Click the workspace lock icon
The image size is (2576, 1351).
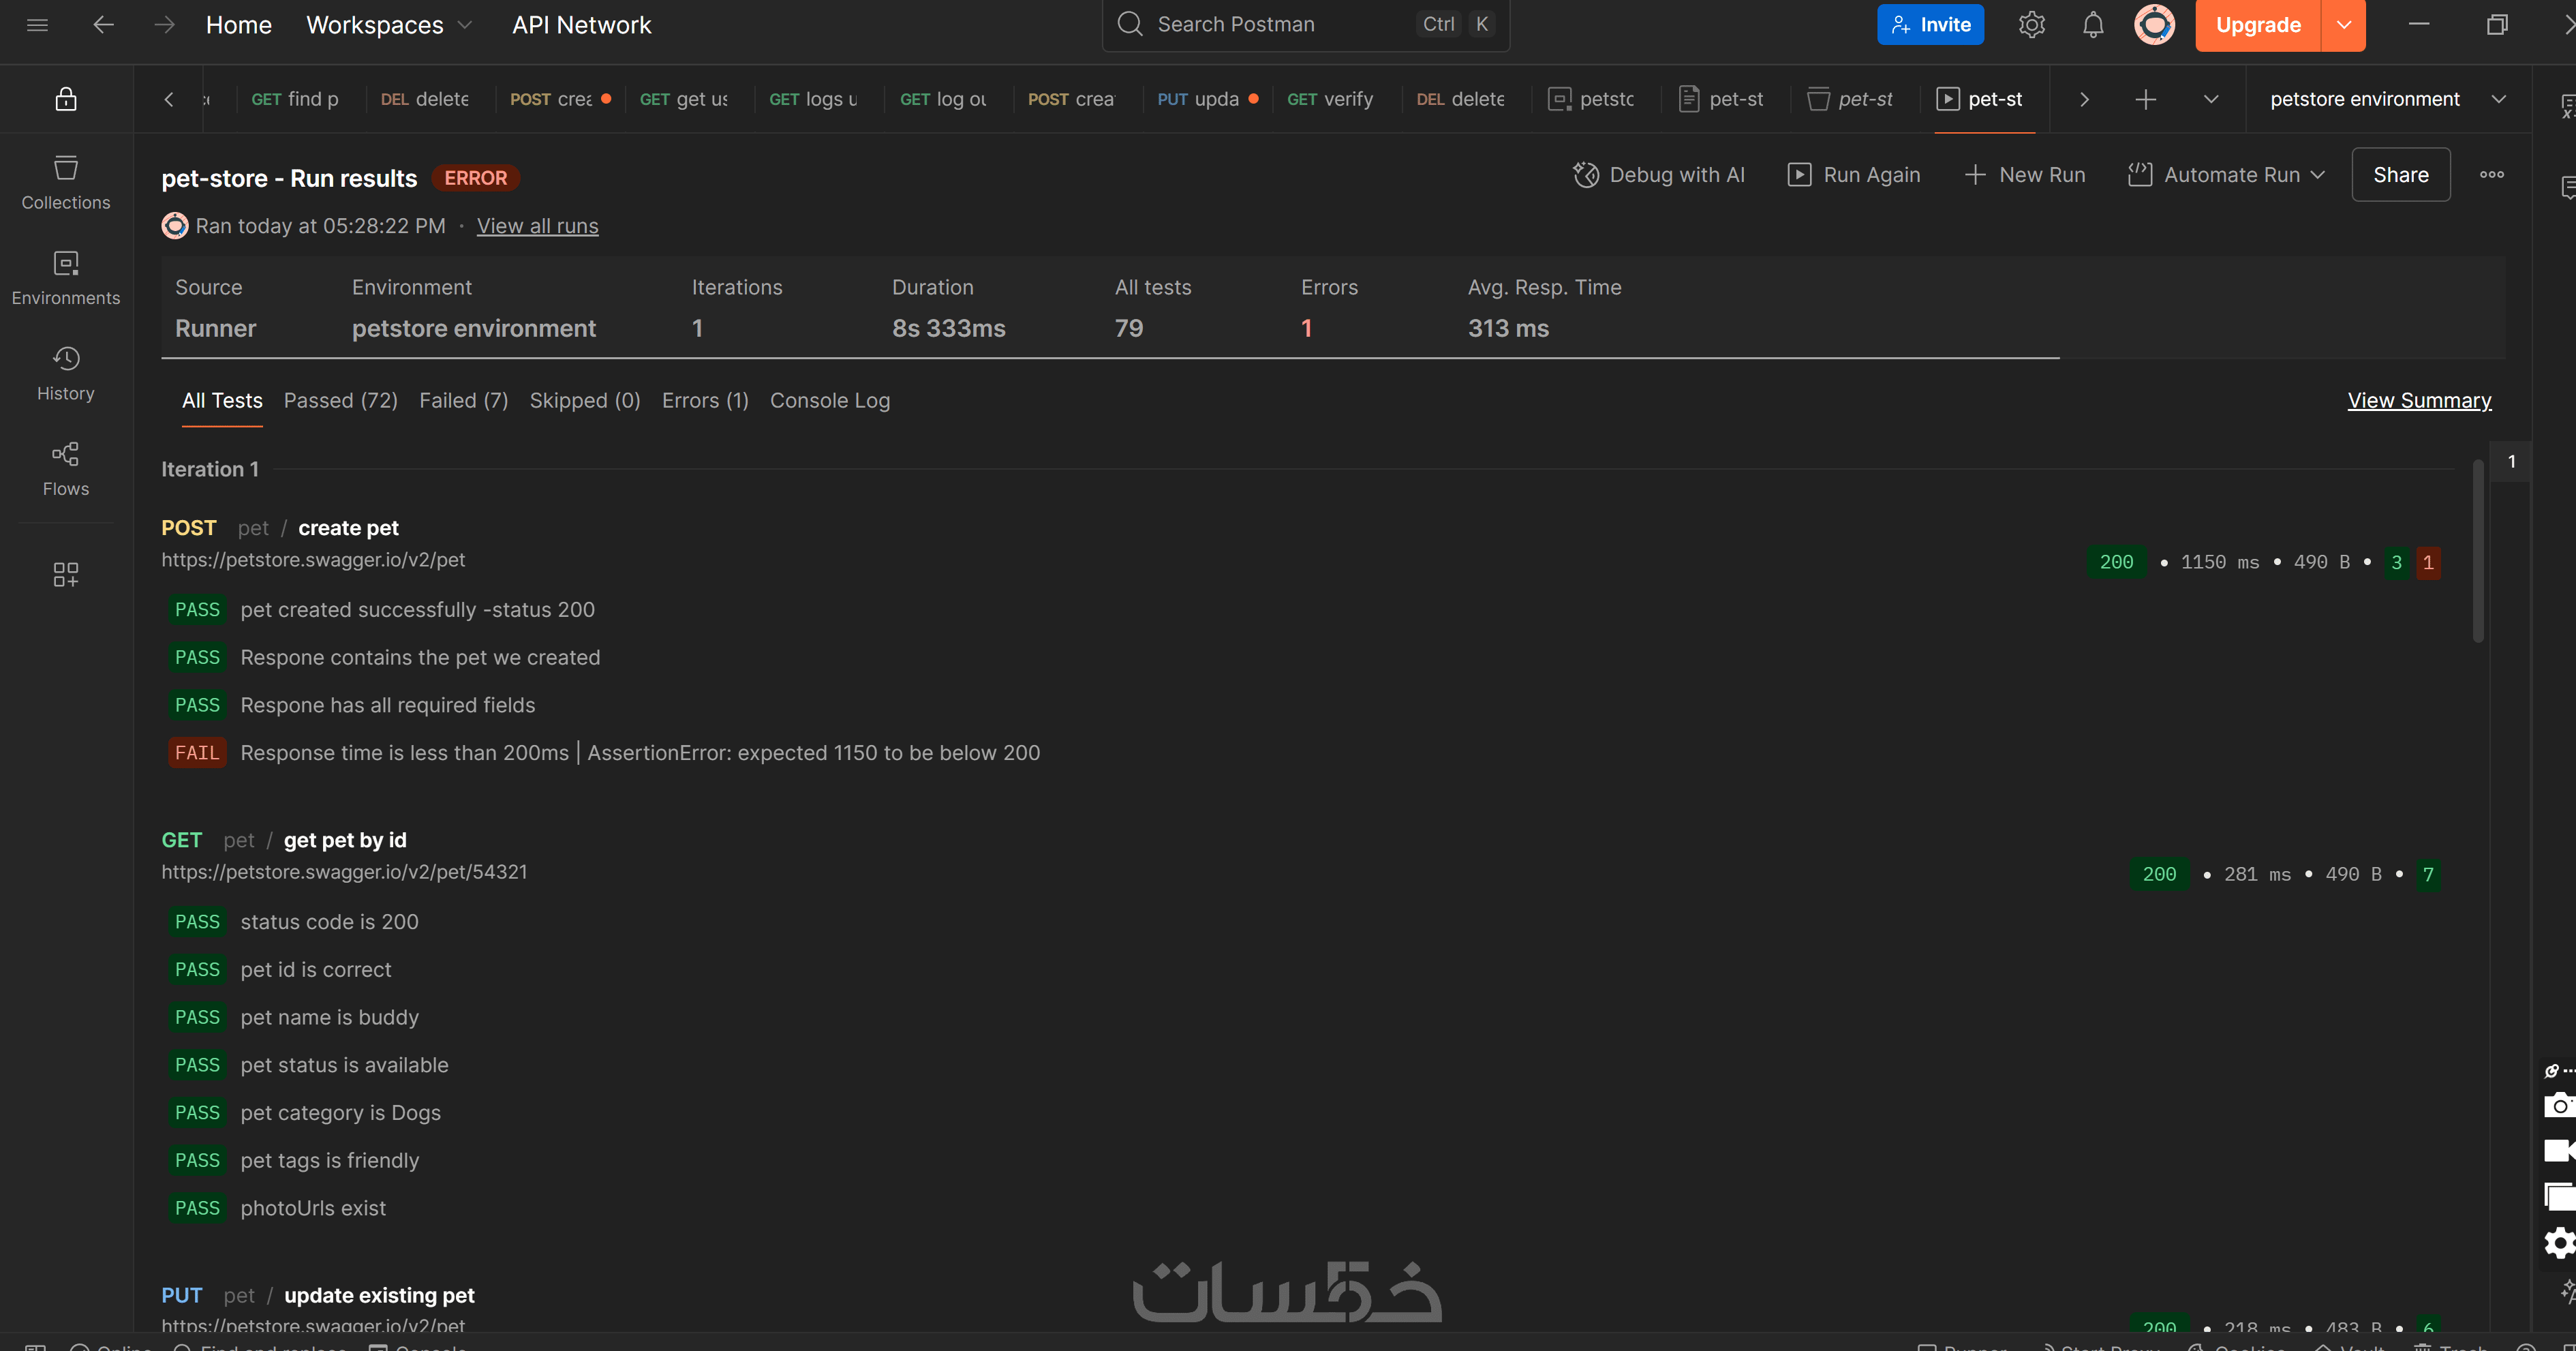coord(66,99)
